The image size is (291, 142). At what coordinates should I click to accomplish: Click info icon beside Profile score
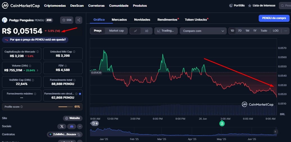22,107
